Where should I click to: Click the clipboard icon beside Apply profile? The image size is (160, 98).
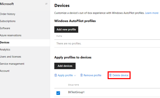[55, 75]
